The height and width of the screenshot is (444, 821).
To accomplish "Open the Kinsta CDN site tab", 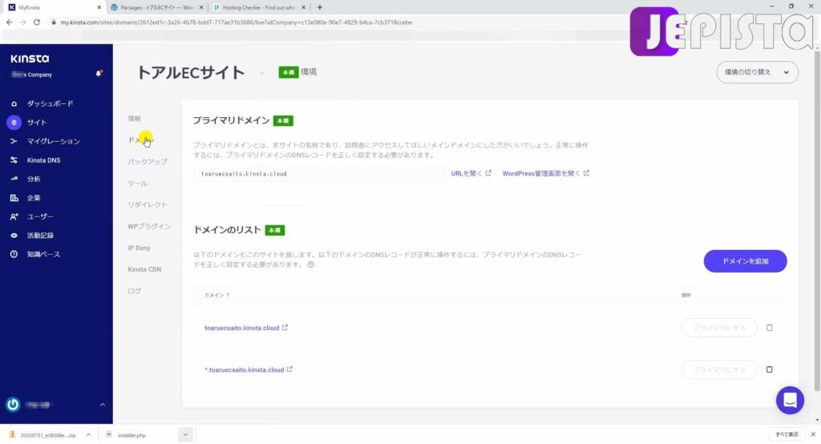I will coord(144,269).
